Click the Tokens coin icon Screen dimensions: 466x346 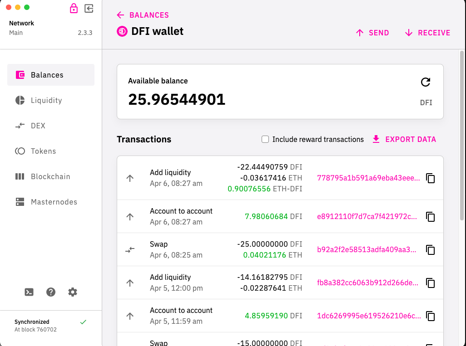pos(20,151)
